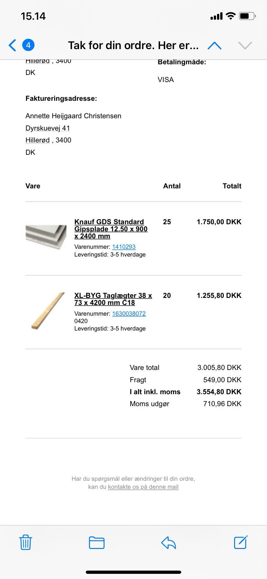Screen dimensions: 267x579
Task: Compose new email with pencil icon
Action: (241, 542)
